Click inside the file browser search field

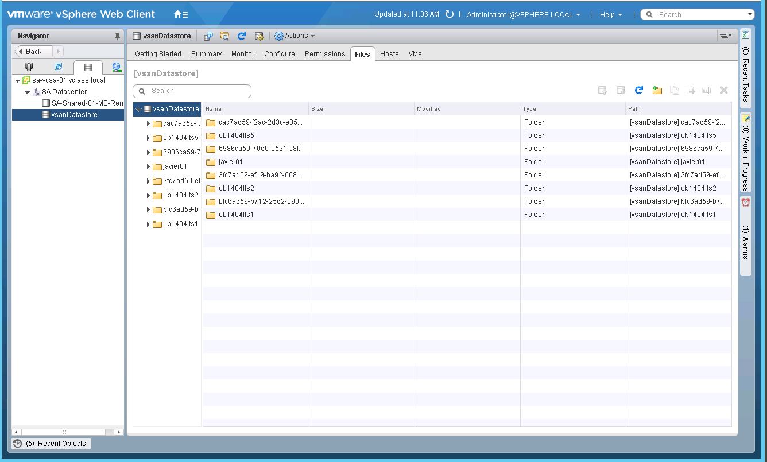192,91
